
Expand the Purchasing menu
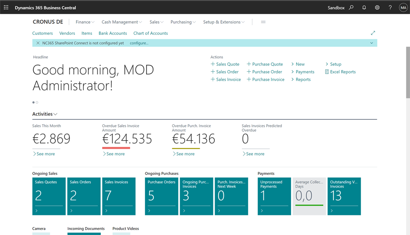[183, 22]
